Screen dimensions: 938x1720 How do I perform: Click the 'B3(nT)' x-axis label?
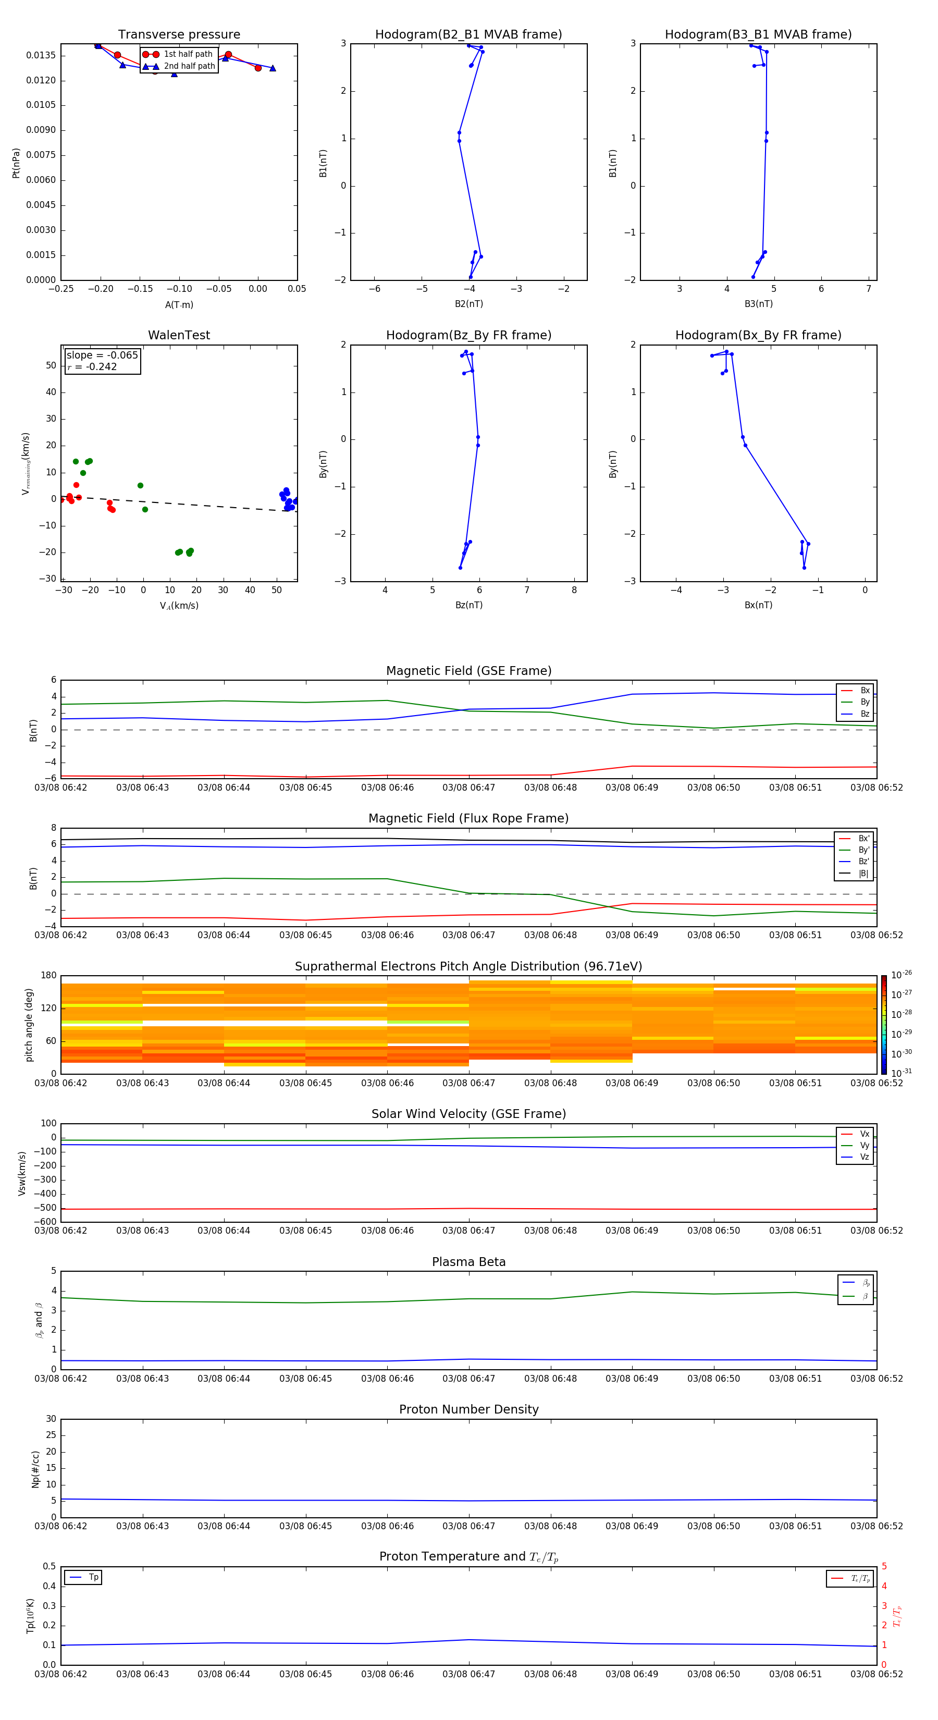758,304
